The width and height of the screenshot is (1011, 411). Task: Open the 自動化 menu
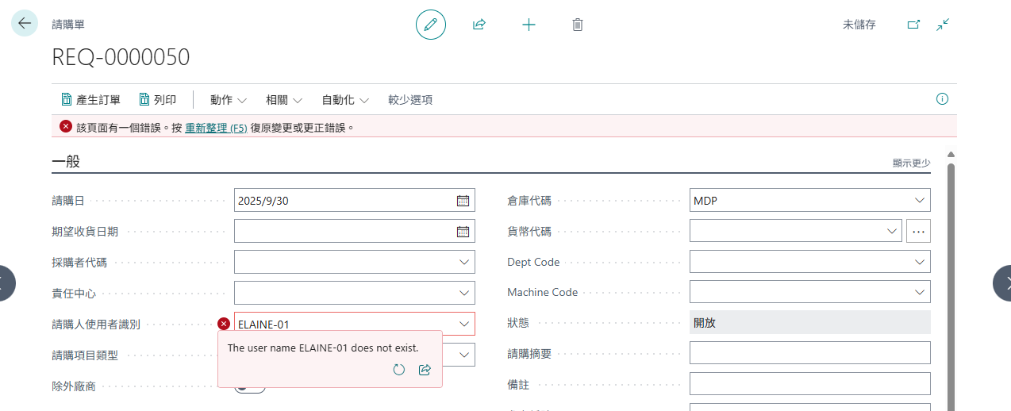click(x=345, y=100)
